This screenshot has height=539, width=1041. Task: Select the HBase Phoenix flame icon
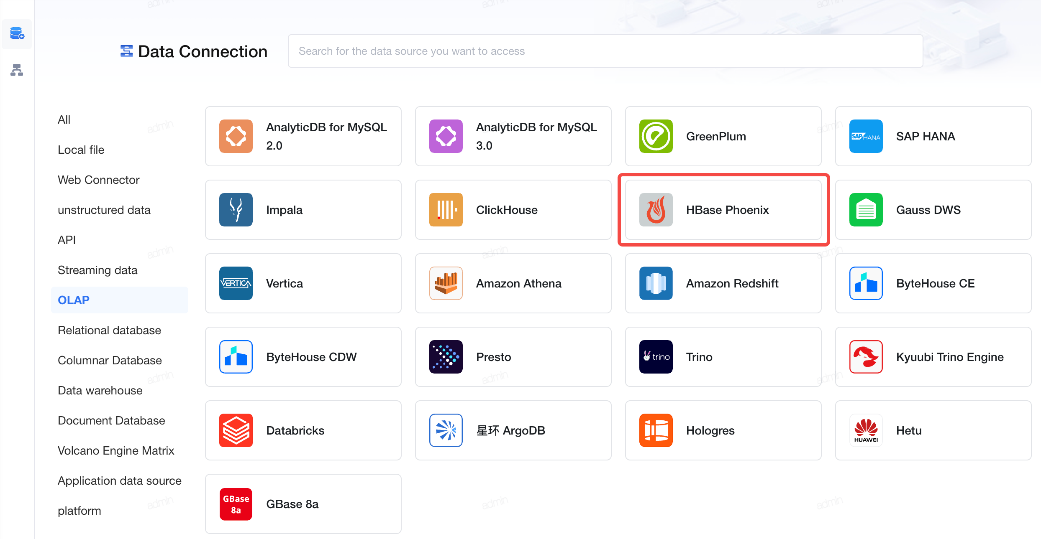click(656, 210)
